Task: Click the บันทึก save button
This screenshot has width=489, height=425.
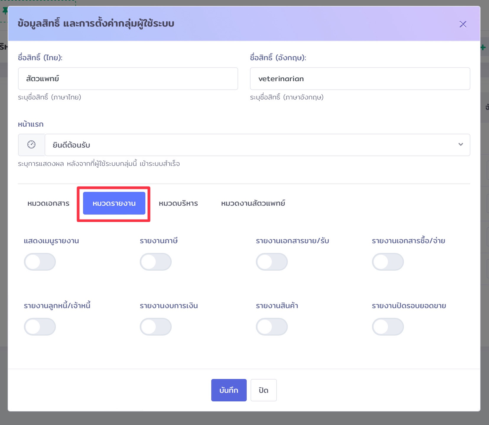Action: pos(229,390)
